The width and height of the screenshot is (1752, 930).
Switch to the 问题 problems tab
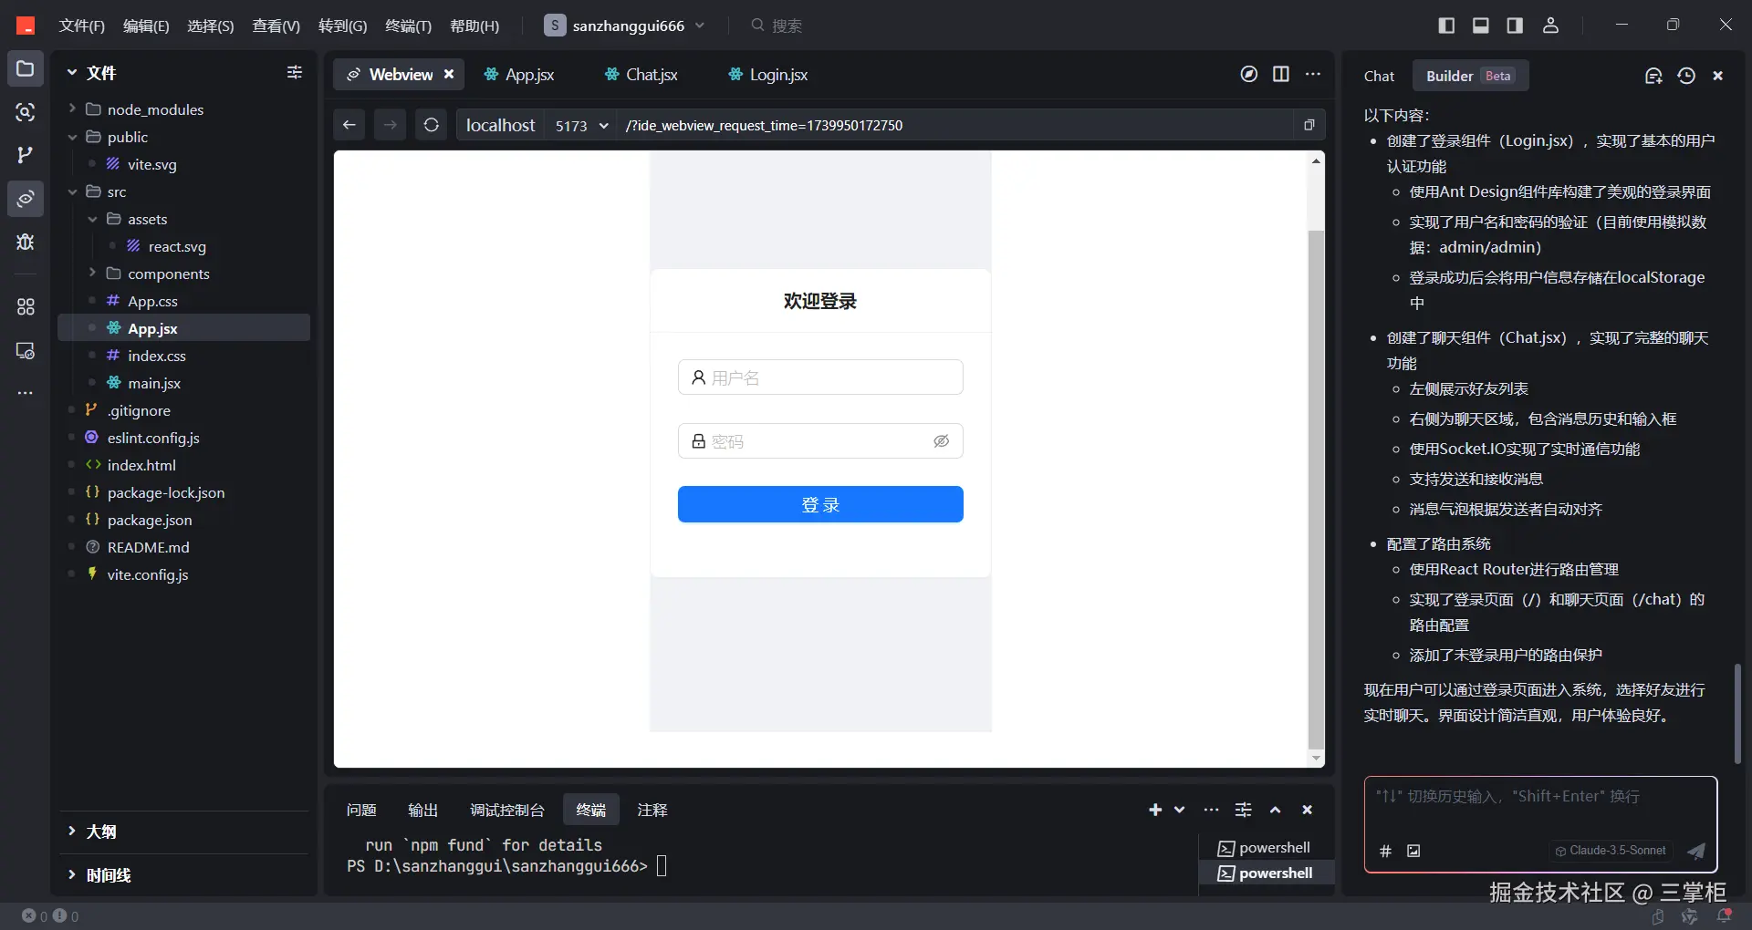click(361, 810)
